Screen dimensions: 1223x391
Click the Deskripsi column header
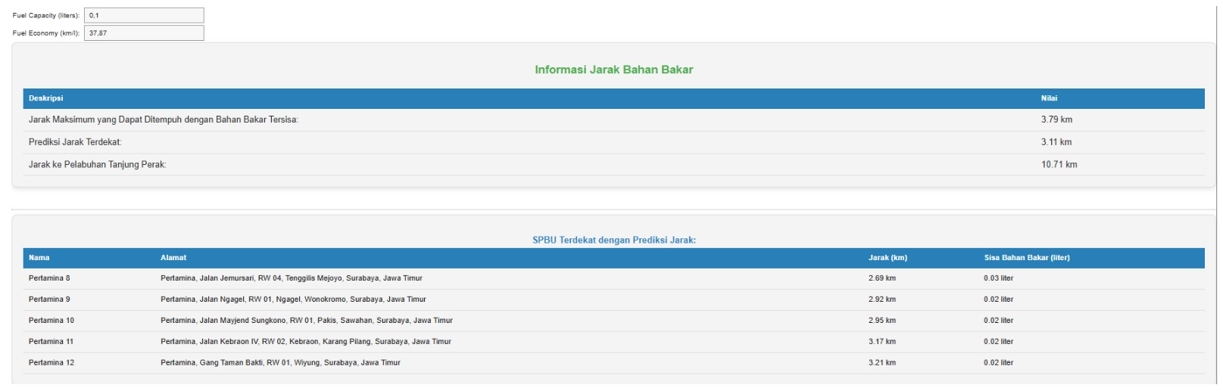tap(46, 98)
